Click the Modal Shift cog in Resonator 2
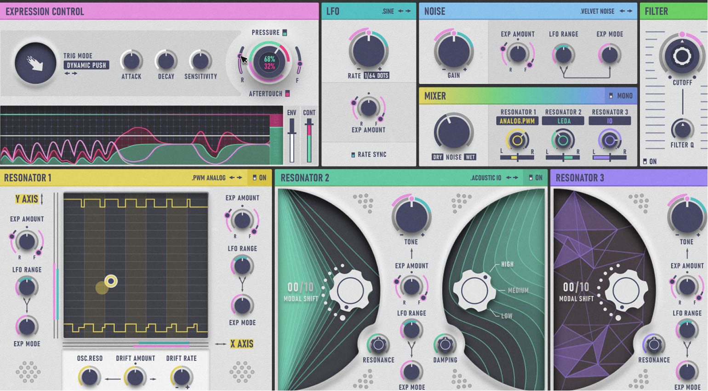The width and height of the screenshot is (708, 391). 350,290
